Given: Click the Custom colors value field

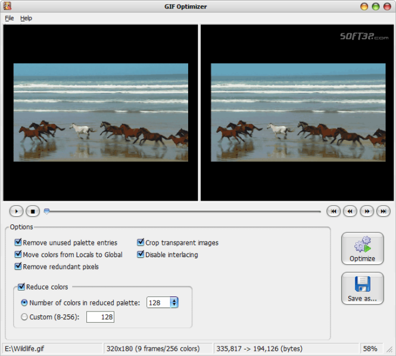Looking at the screenshot, I should 100,317.
